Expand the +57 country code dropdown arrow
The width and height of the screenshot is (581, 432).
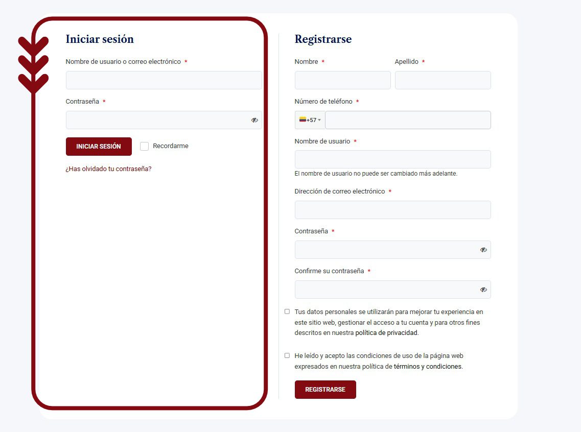(319, 120)
